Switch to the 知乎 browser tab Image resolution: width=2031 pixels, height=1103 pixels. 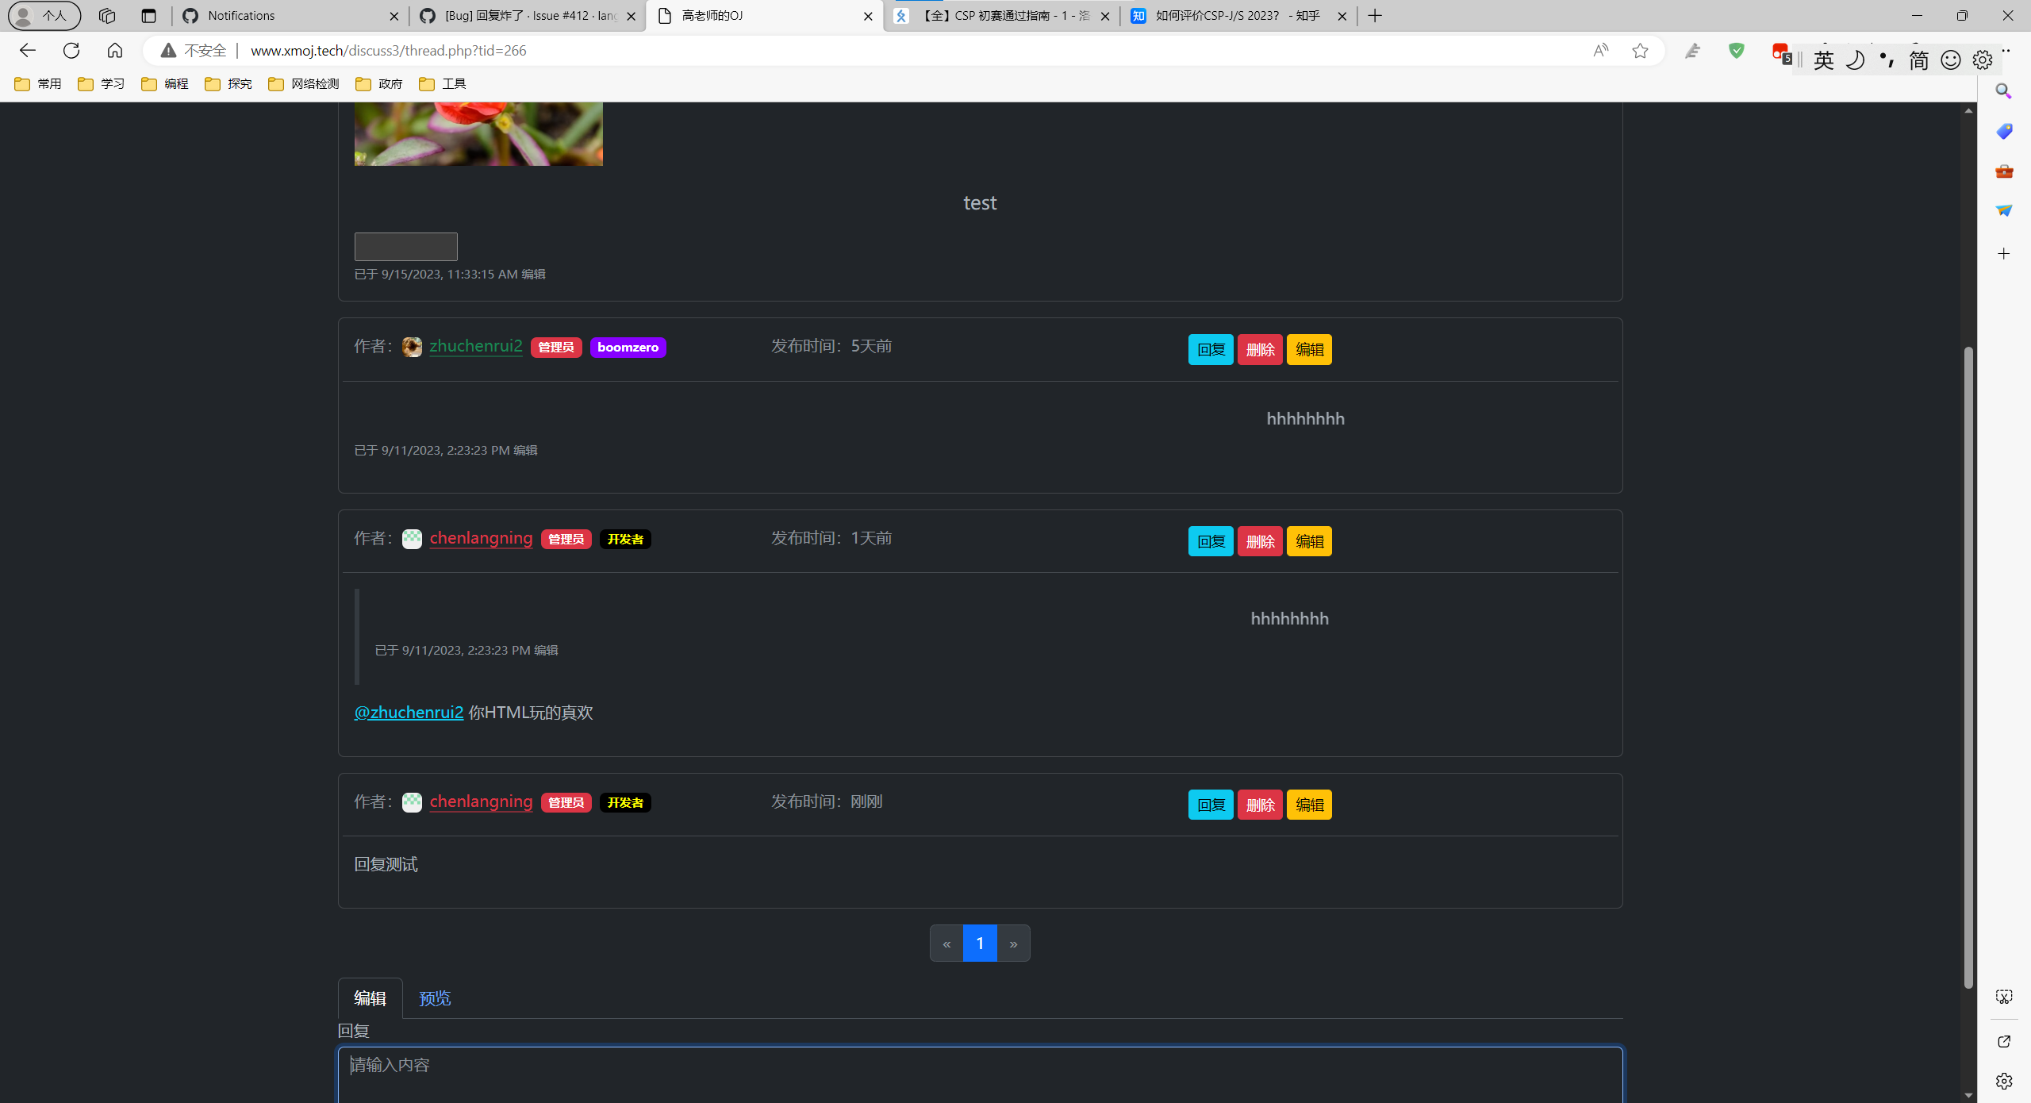(1234, 16)
